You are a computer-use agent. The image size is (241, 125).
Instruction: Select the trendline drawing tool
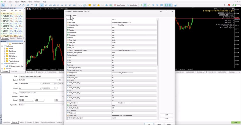pos(20,5)
